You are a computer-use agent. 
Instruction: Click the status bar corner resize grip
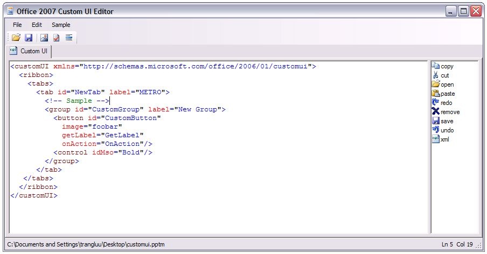point(478,245)
